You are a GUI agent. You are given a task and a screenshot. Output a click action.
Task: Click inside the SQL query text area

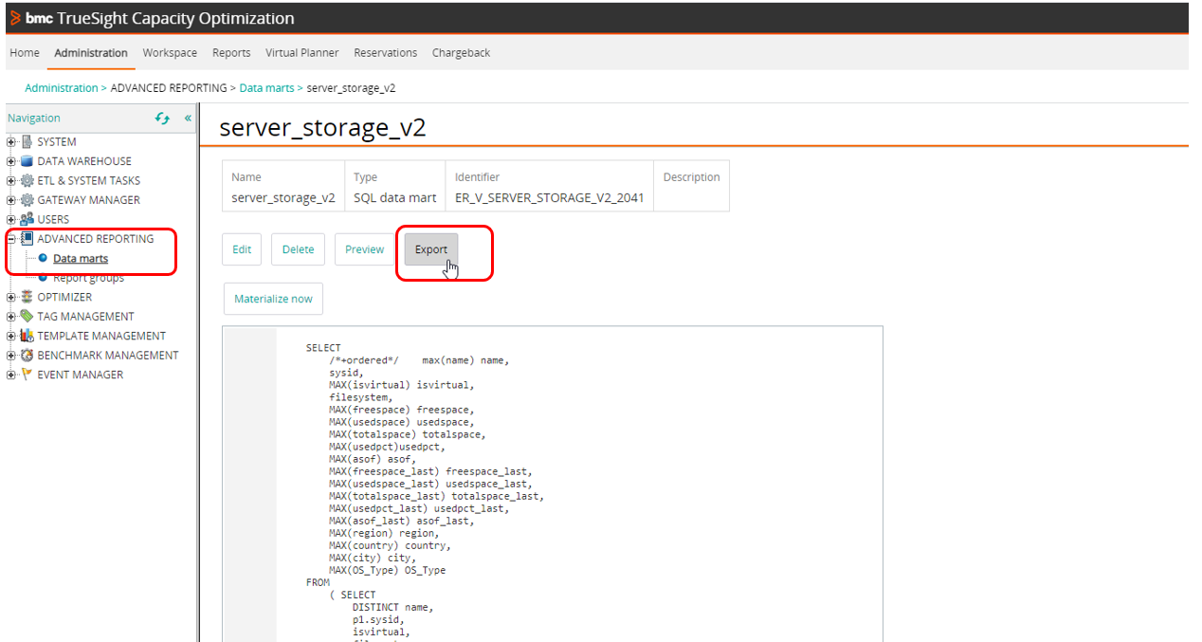553,484
